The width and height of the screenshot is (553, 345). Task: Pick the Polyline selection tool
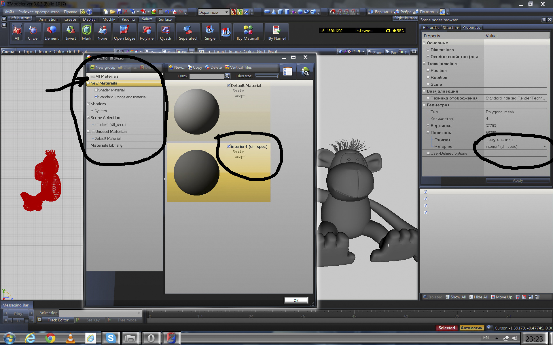147,32
